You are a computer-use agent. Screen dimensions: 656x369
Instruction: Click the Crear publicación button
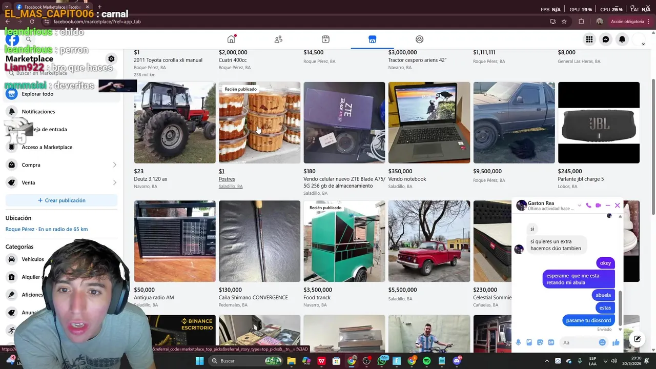coord(61,200)
